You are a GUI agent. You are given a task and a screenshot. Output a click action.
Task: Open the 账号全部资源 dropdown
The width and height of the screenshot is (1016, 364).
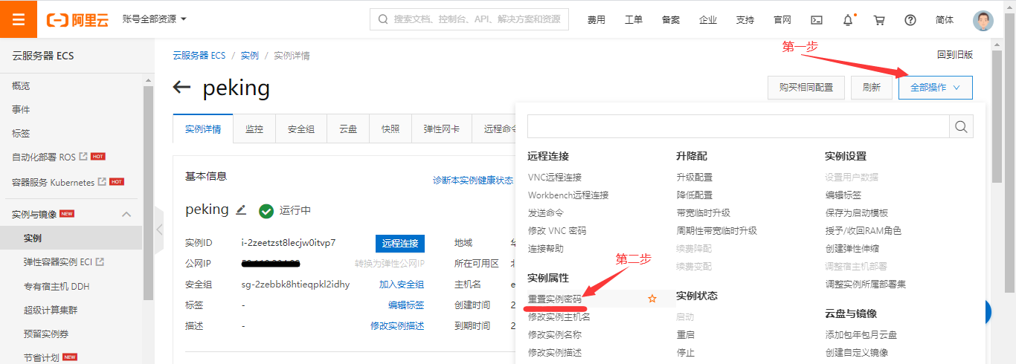[x=155, y=19]
